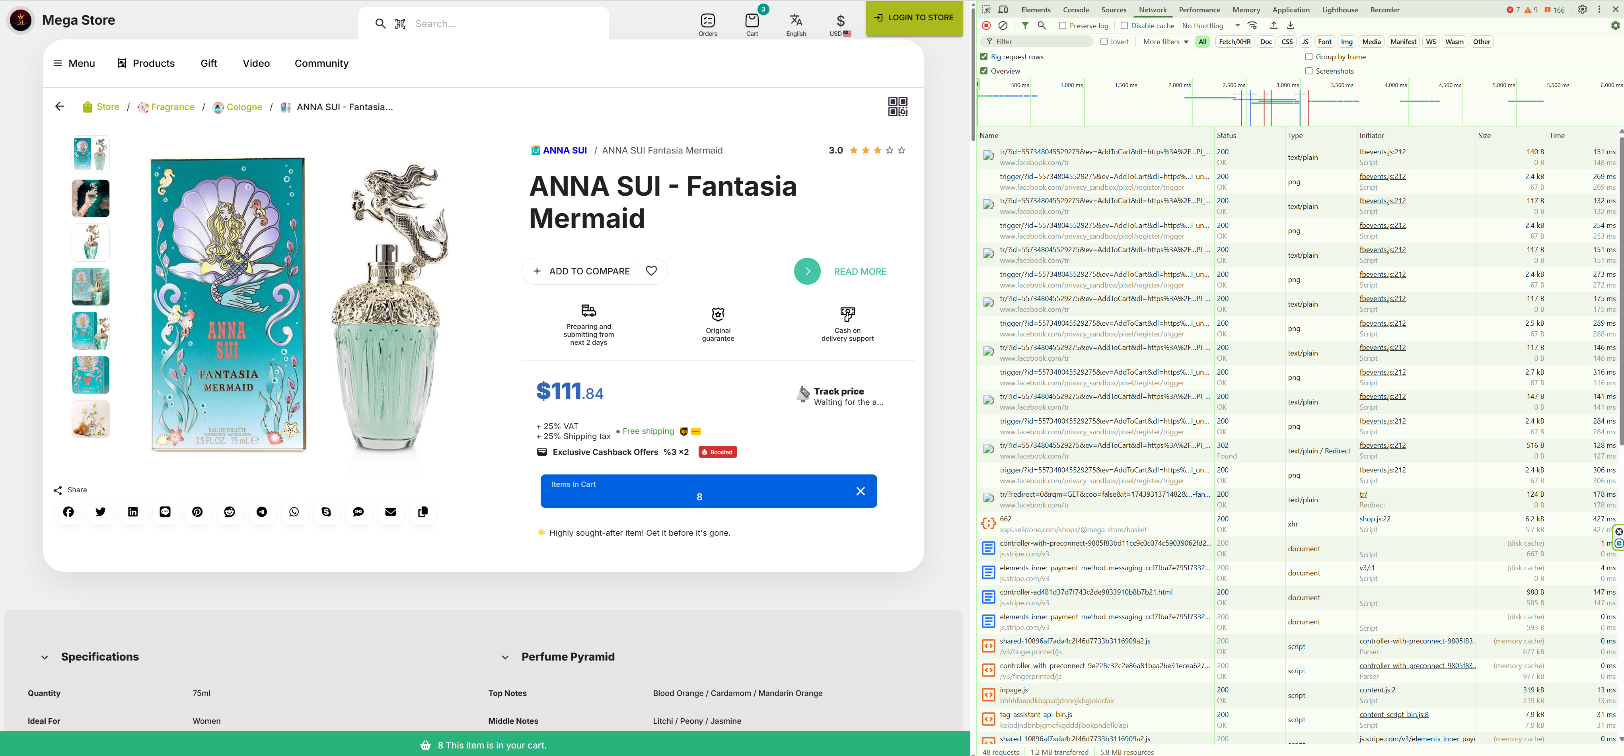Open shop.js:22 initiator link
This screenshot has width=1624, height=756.
(1374, 519)
